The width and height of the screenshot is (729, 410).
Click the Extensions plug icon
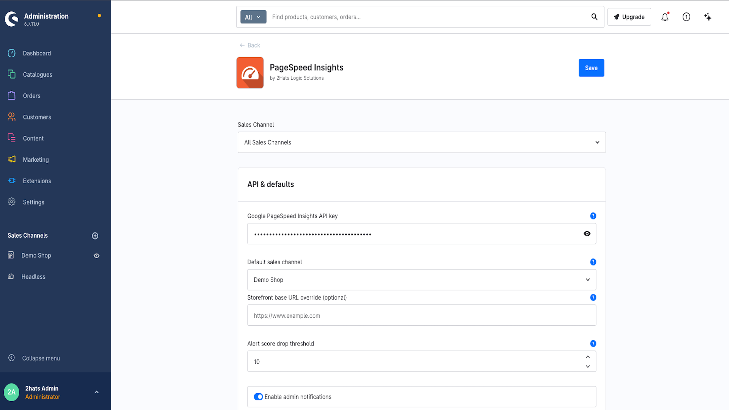coord(12,180)
